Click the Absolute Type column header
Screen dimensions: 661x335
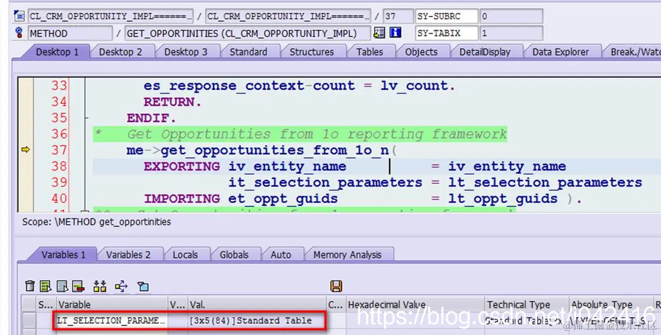tap(610, 304)
